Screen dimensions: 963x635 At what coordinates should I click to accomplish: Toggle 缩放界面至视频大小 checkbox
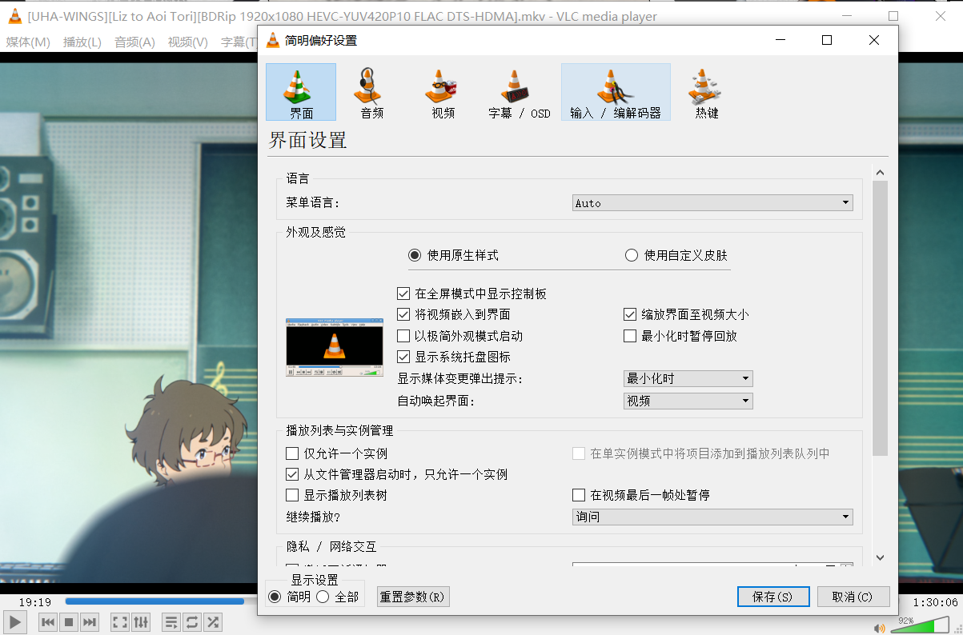tap(630, 314)
